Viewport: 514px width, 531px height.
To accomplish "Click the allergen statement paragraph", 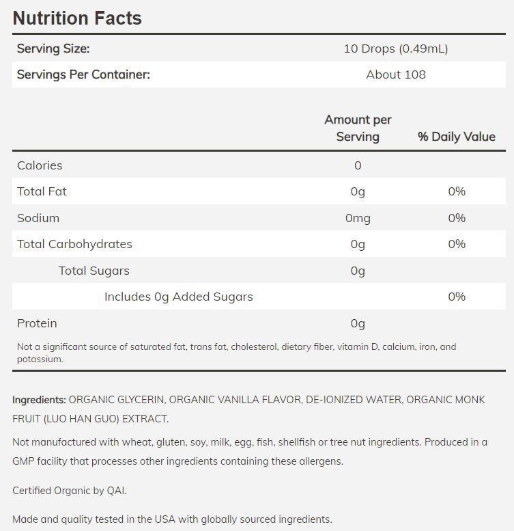I will click(x=250, y=451).
